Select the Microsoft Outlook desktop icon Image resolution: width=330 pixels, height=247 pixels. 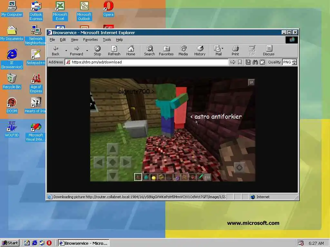point(84,11)
